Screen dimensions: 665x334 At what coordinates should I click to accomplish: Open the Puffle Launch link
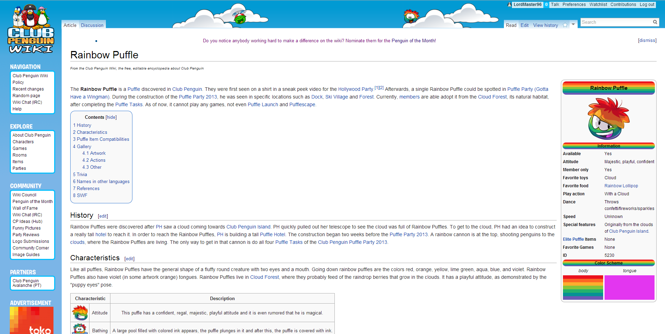[263, 104]
